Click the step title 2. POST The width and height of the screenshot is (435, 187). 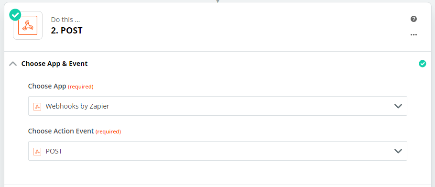(66, 30)
